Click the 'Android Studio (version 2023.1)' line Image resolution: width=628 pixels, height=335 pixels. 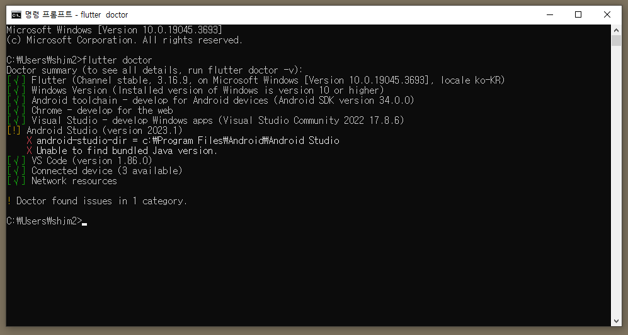pos(104,130)
